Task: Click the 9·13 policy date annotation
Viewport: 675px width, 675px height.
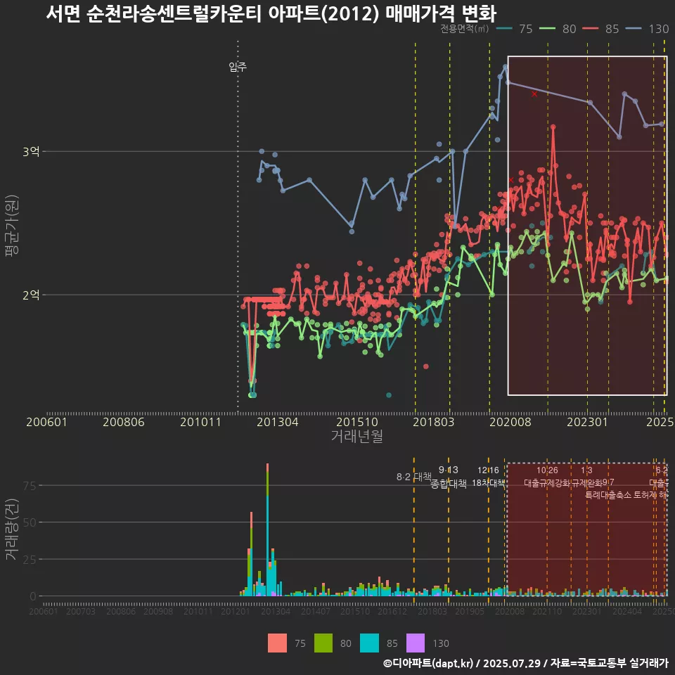Action: point(449,470)
